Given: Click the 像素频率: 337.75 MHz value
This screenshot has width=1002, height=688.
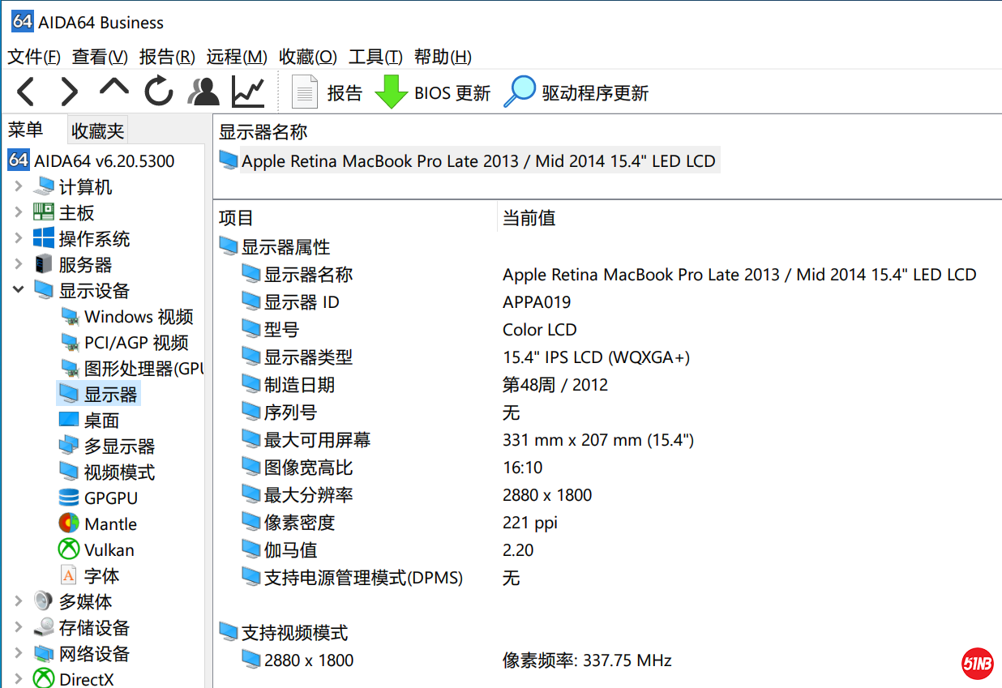Looking at the screenshot, I should pyautogui.click(x=587, y=660).
